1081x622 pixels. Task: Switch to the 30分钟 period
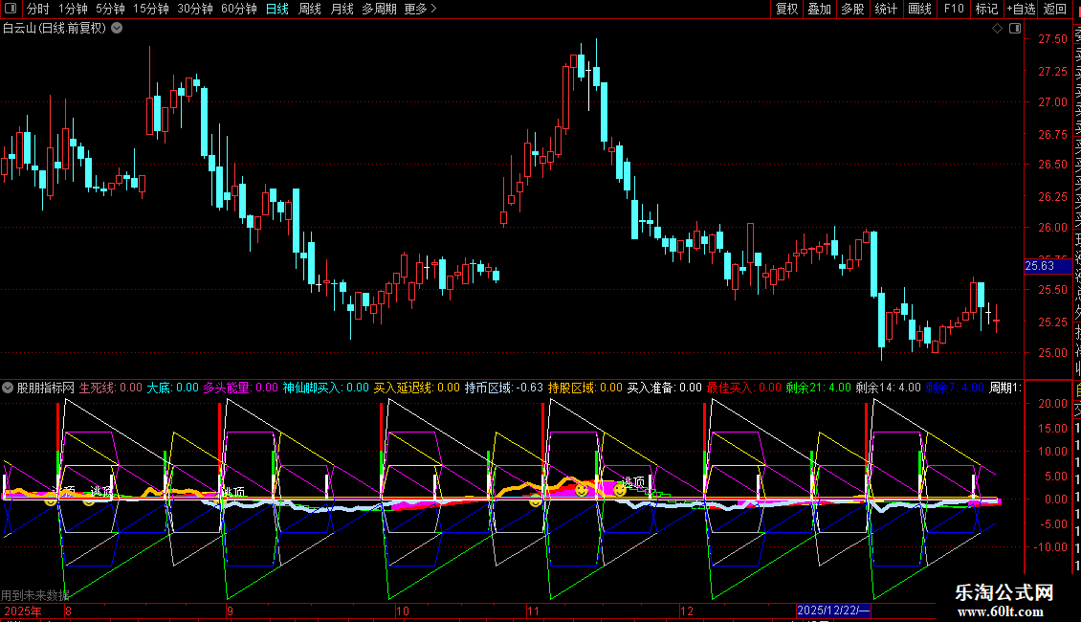195,9
